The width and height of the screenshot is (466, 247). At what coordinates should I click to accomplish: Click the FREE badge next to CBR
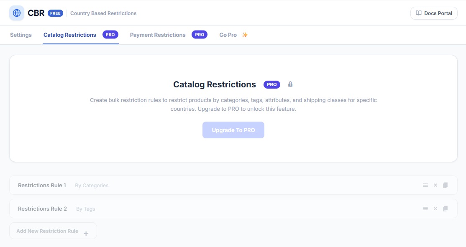click(55, 13)
